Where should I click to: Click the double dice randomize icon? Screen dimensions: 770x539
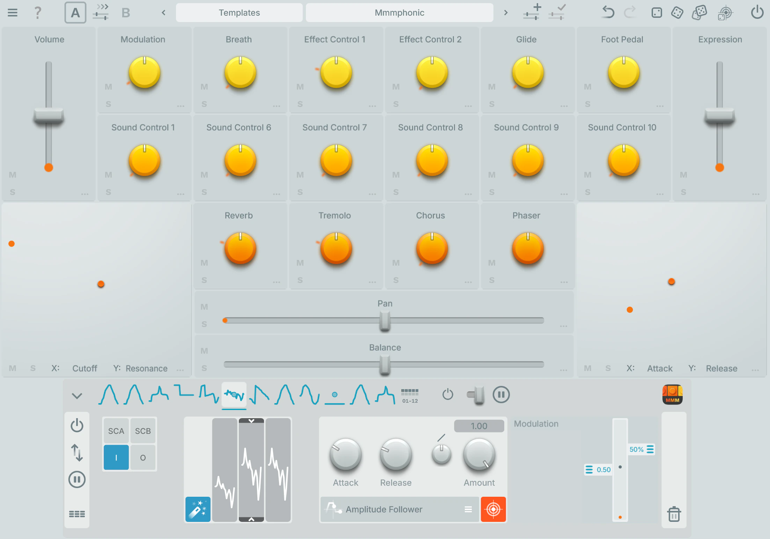click(x=699, y=13)
